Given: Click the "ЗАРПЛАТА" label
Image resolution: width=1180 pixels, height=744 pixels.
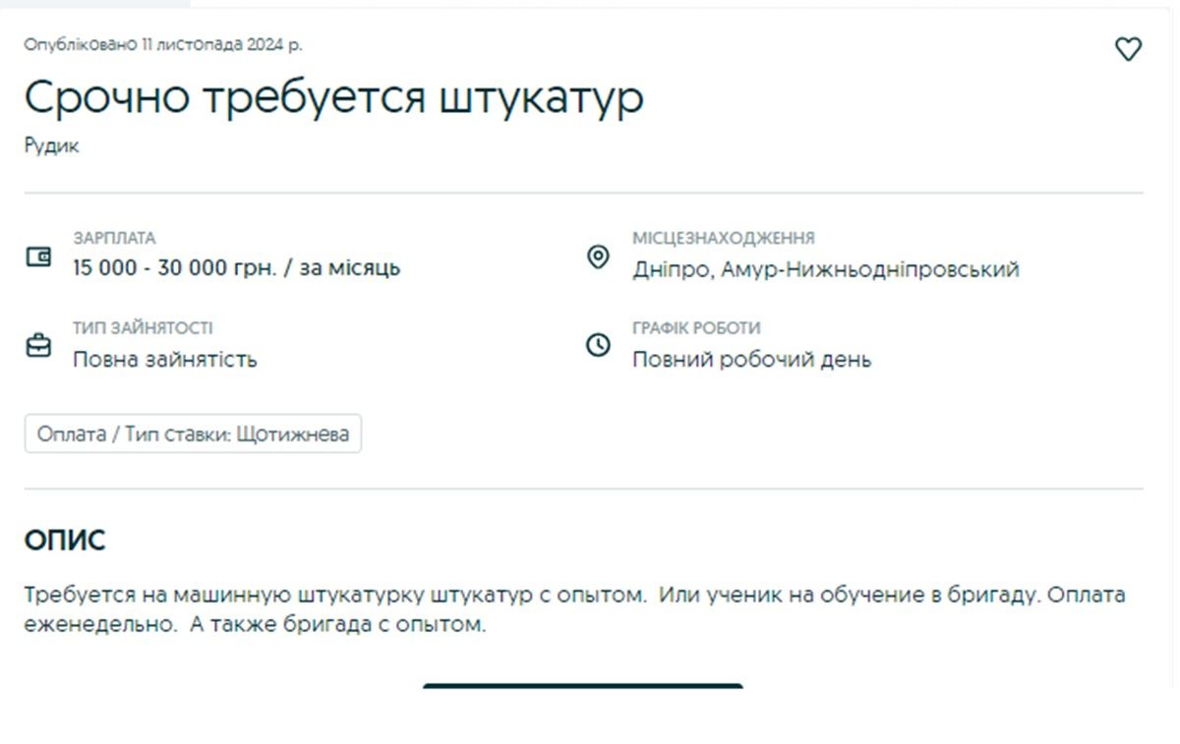Looking at the screenshot, I should [114, 238].
